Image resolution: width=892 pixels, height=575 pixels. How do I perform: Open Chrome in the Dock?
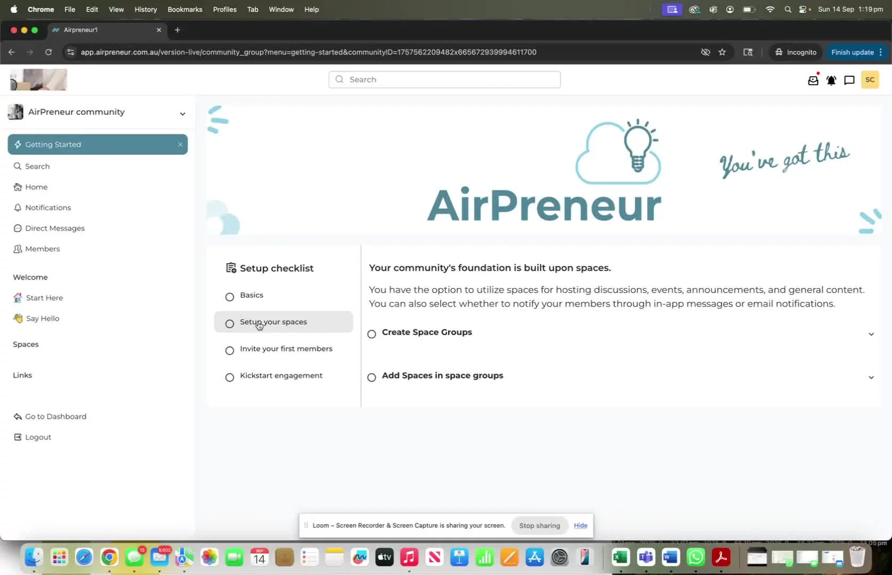coord(109,557)
